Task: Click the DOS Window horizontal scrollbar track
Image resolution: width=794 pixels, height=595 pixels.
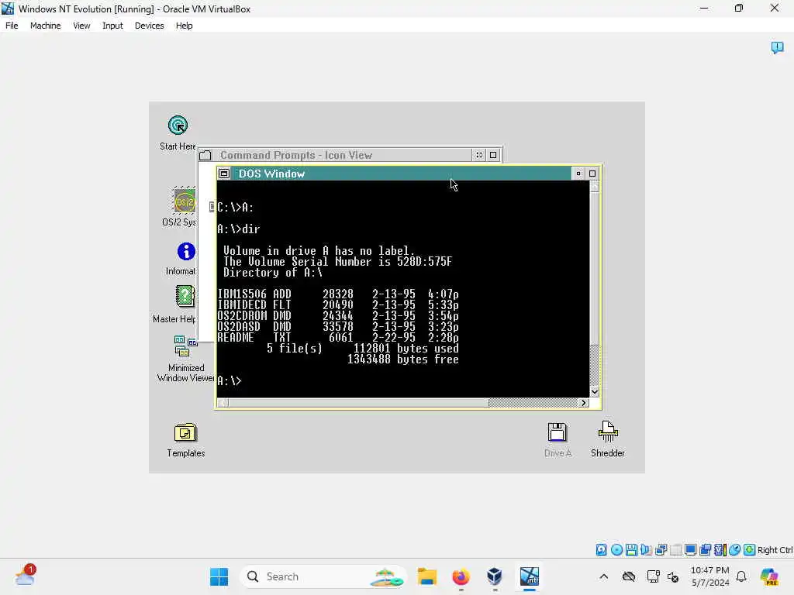Action: pos(533,403)
